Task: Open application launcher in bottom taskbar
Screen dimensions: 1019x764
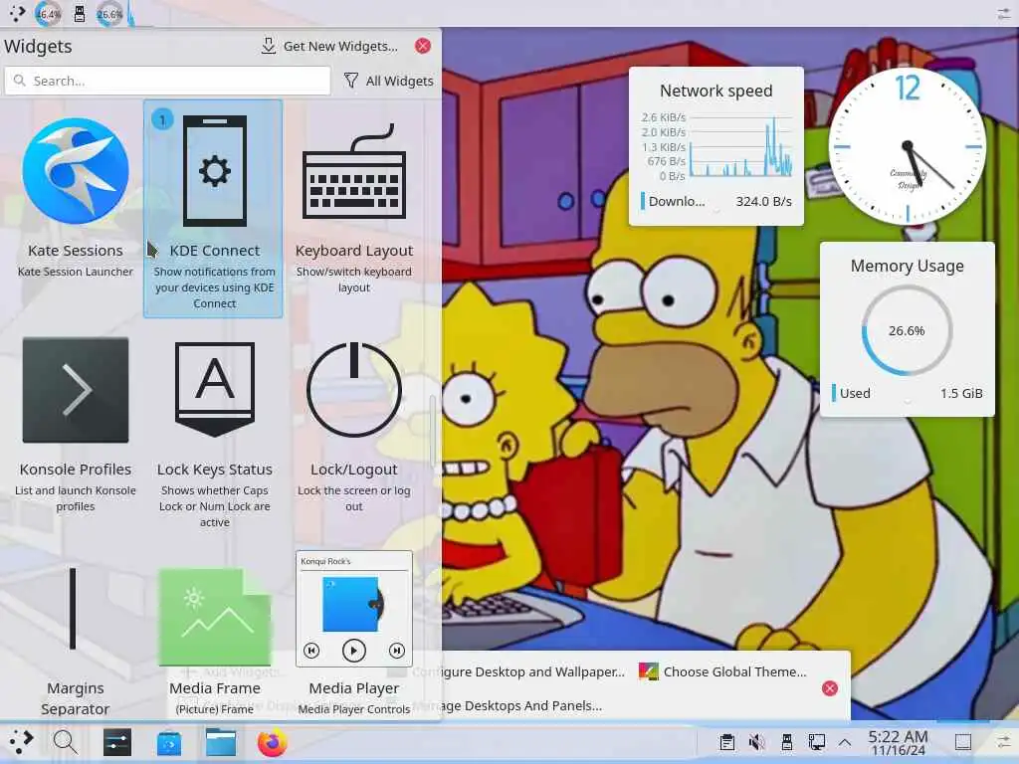Action: pos(22,741)
